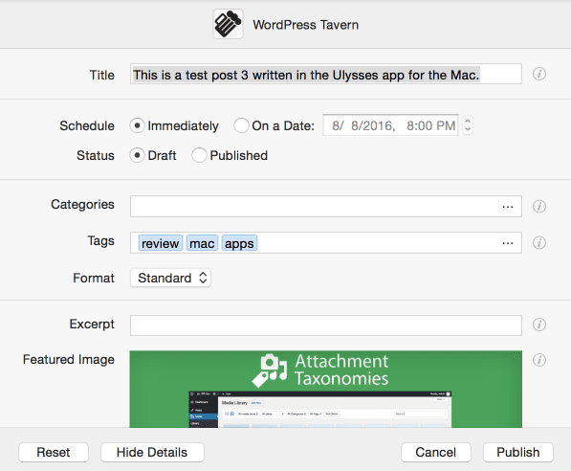The height and width of the screenshot is (471, 571).
Task: Click into the Title text field
Action: tap(325, 74)
